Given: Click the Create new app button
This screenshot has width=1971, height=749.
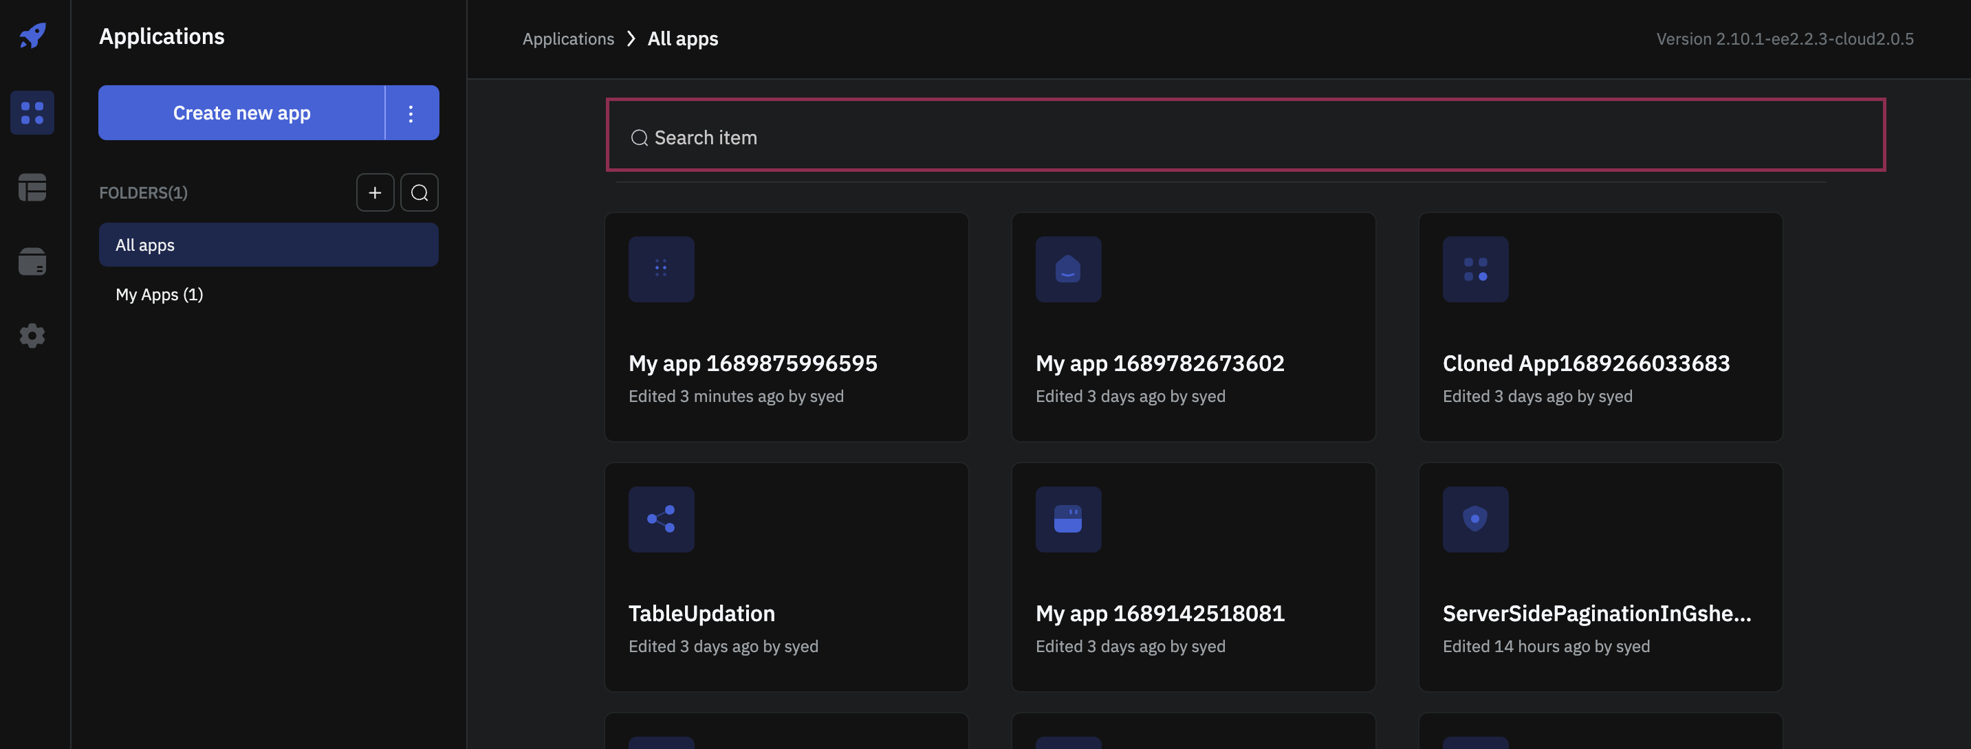Looking at the screenshot, I should 242,113.
